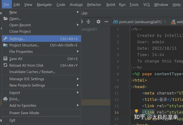Hide the project tool window with the minus icon

pyautogui.click(x=106, y=22)
